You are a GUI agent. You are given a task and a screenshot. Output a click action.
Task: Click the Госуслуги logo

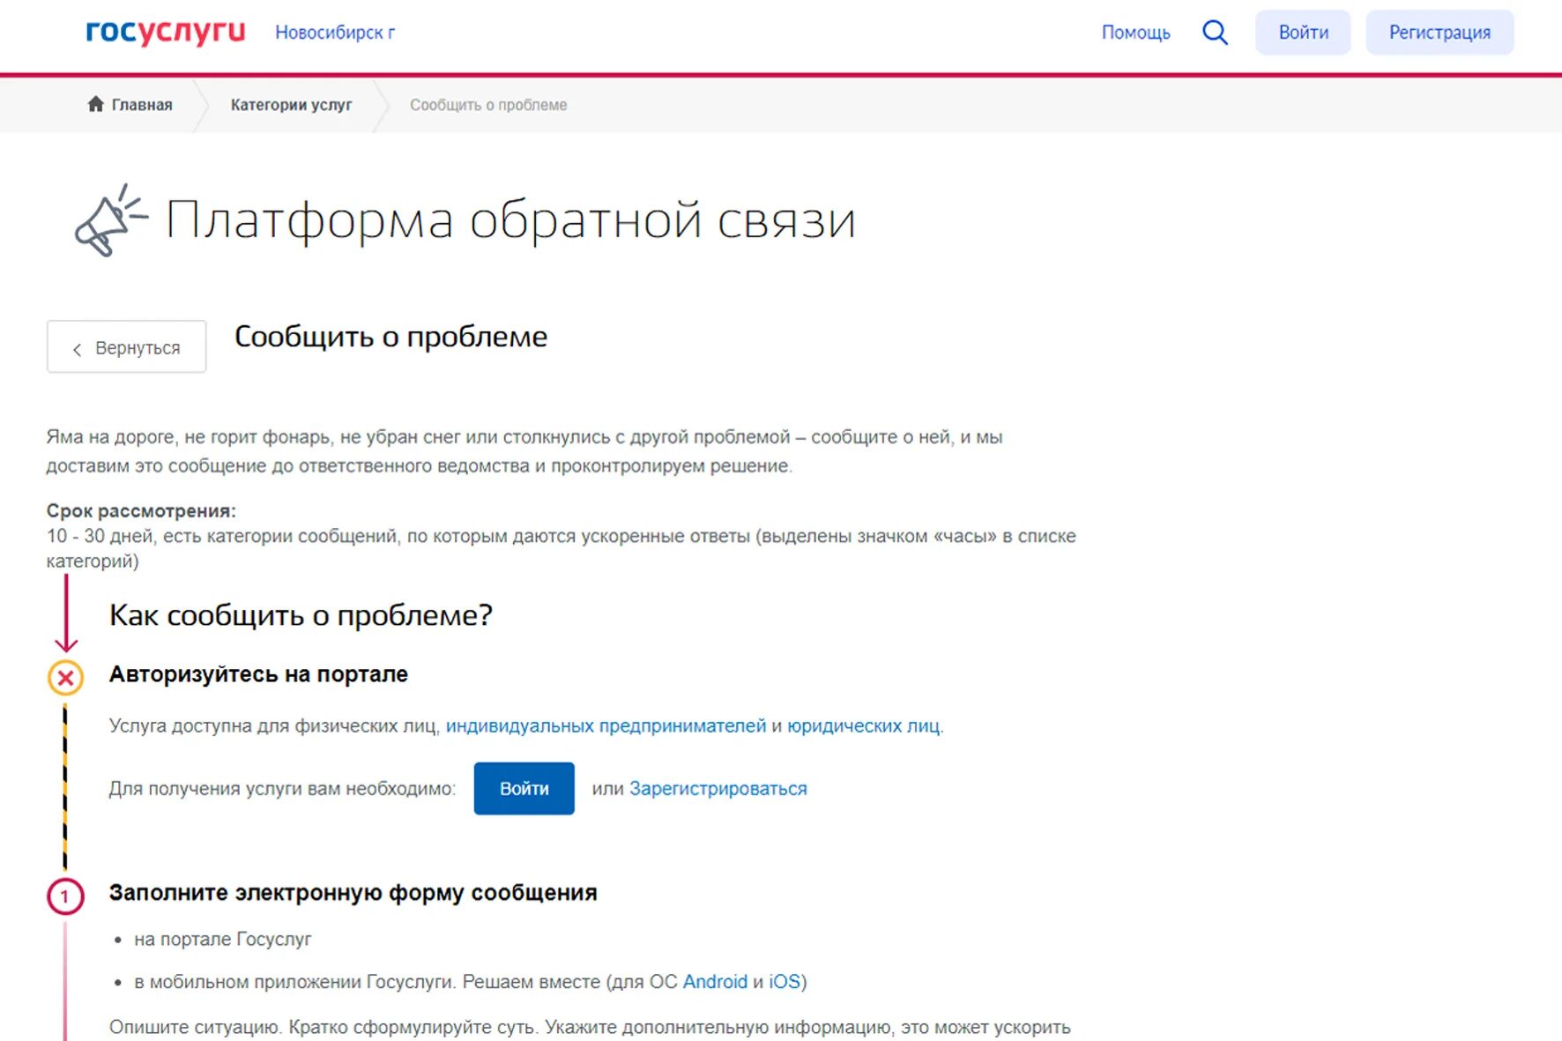click(x=165, y=32)
